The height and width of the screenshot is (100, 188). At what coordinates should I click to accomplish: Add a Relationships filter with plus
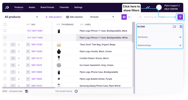pyautogui.click(x=180, y=46)
